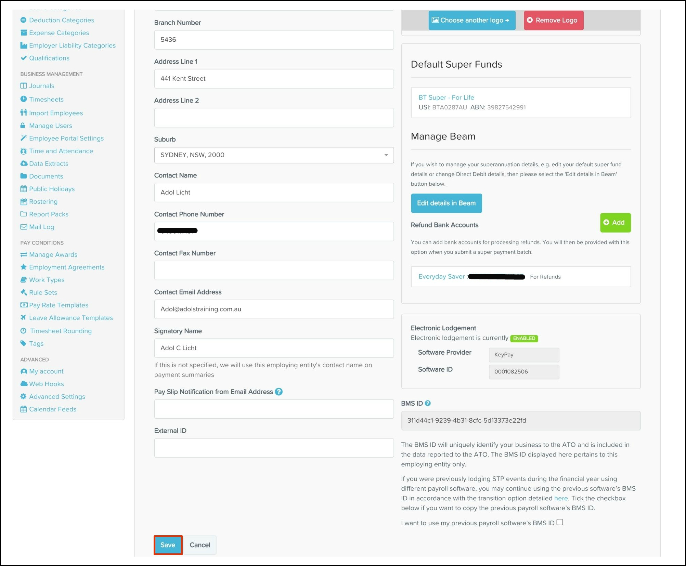The image size is (686, 566).
Task: Click the Manage Users lock icon
Action: 23,126
